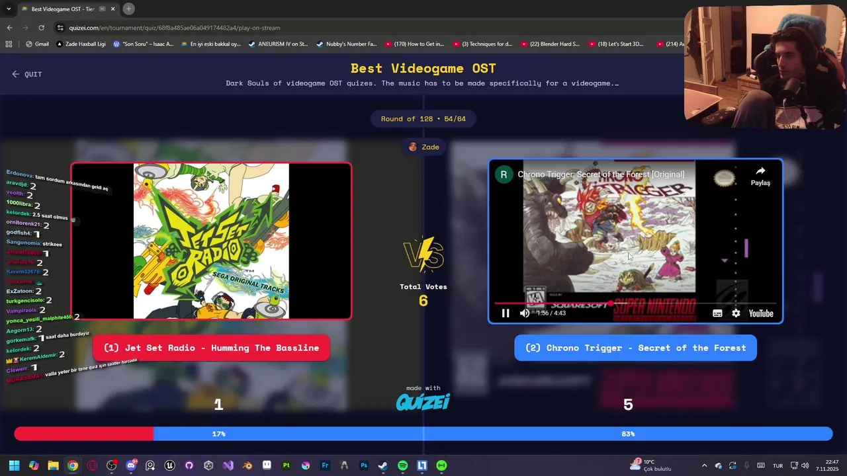The width and height of the screenshot is (847, 476).
Task: Open Chrono Trigger video title link
Action: coord(601,175)
